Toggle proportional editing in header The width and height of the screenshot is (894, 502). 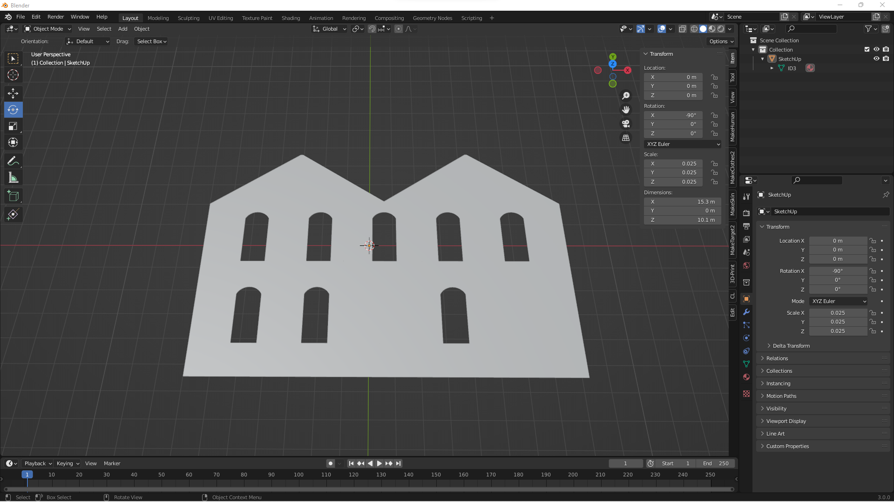[x=399, y=29]
